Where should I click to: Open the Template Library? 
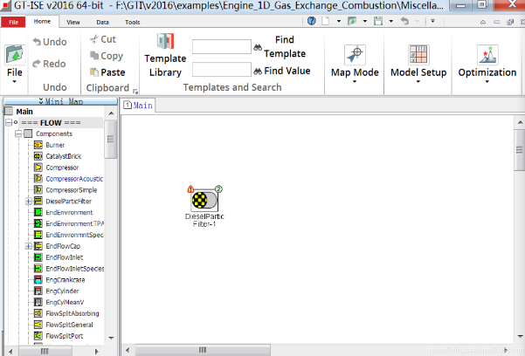pyautogui.click(x=165, y=55)
